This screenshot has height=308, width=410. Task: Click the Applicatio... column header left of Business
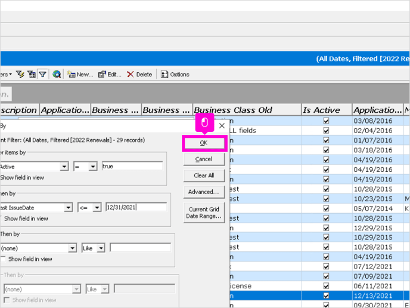65,110
